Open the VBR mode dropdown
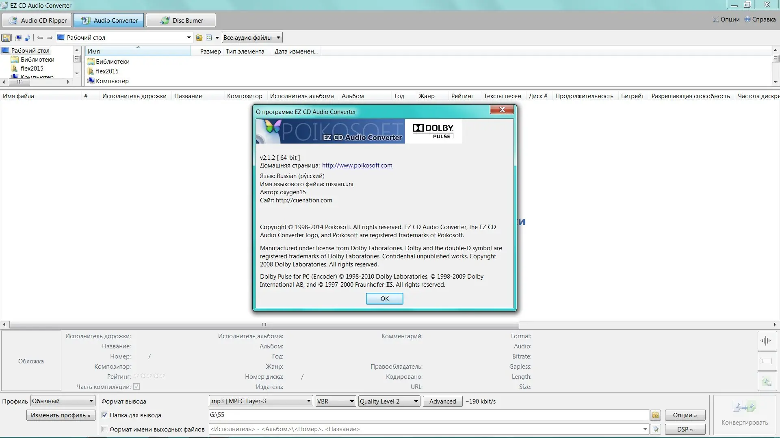The image size is (780, 438). pos(336,401)
